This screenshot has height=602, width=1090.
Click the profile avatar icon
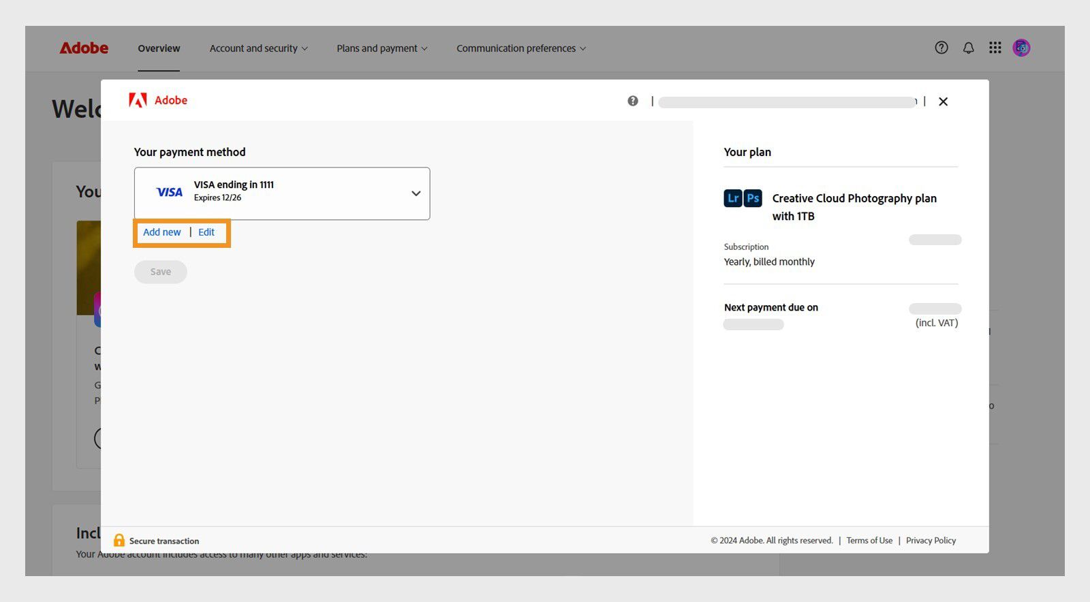1021,48
